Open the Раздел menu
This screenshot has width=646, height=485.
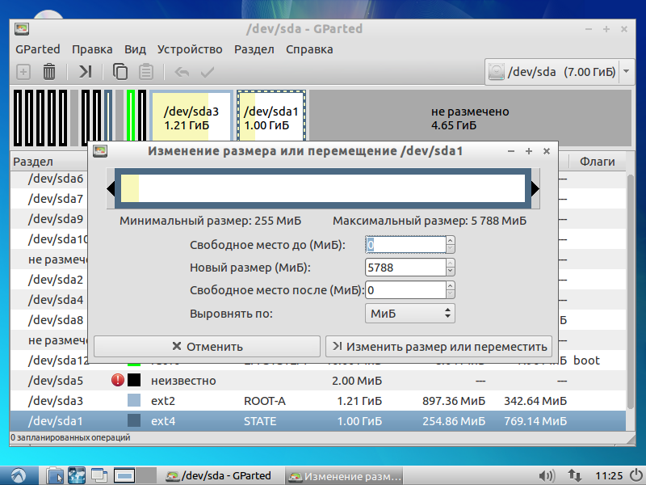(x=254, y=49)
